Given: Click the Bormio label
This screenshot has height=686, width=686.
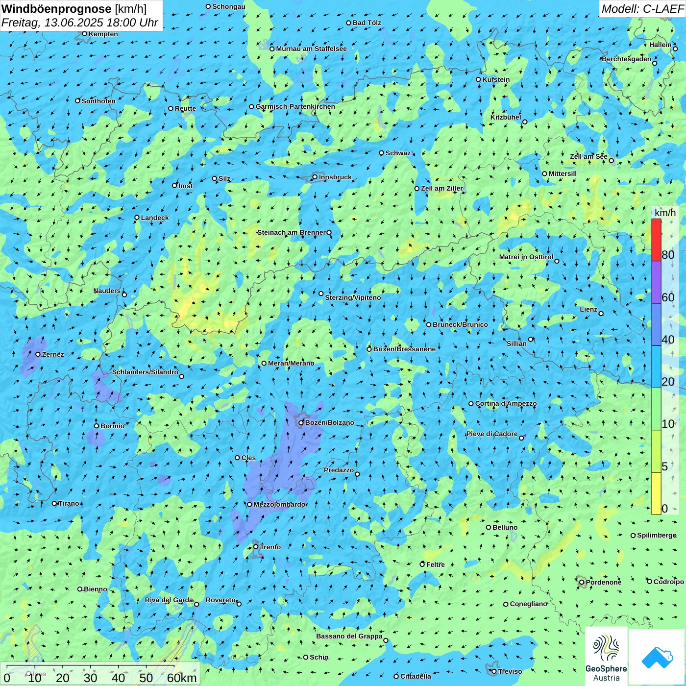Looking at the screenshot, I should pyautogui.click(x=112, y=426).
